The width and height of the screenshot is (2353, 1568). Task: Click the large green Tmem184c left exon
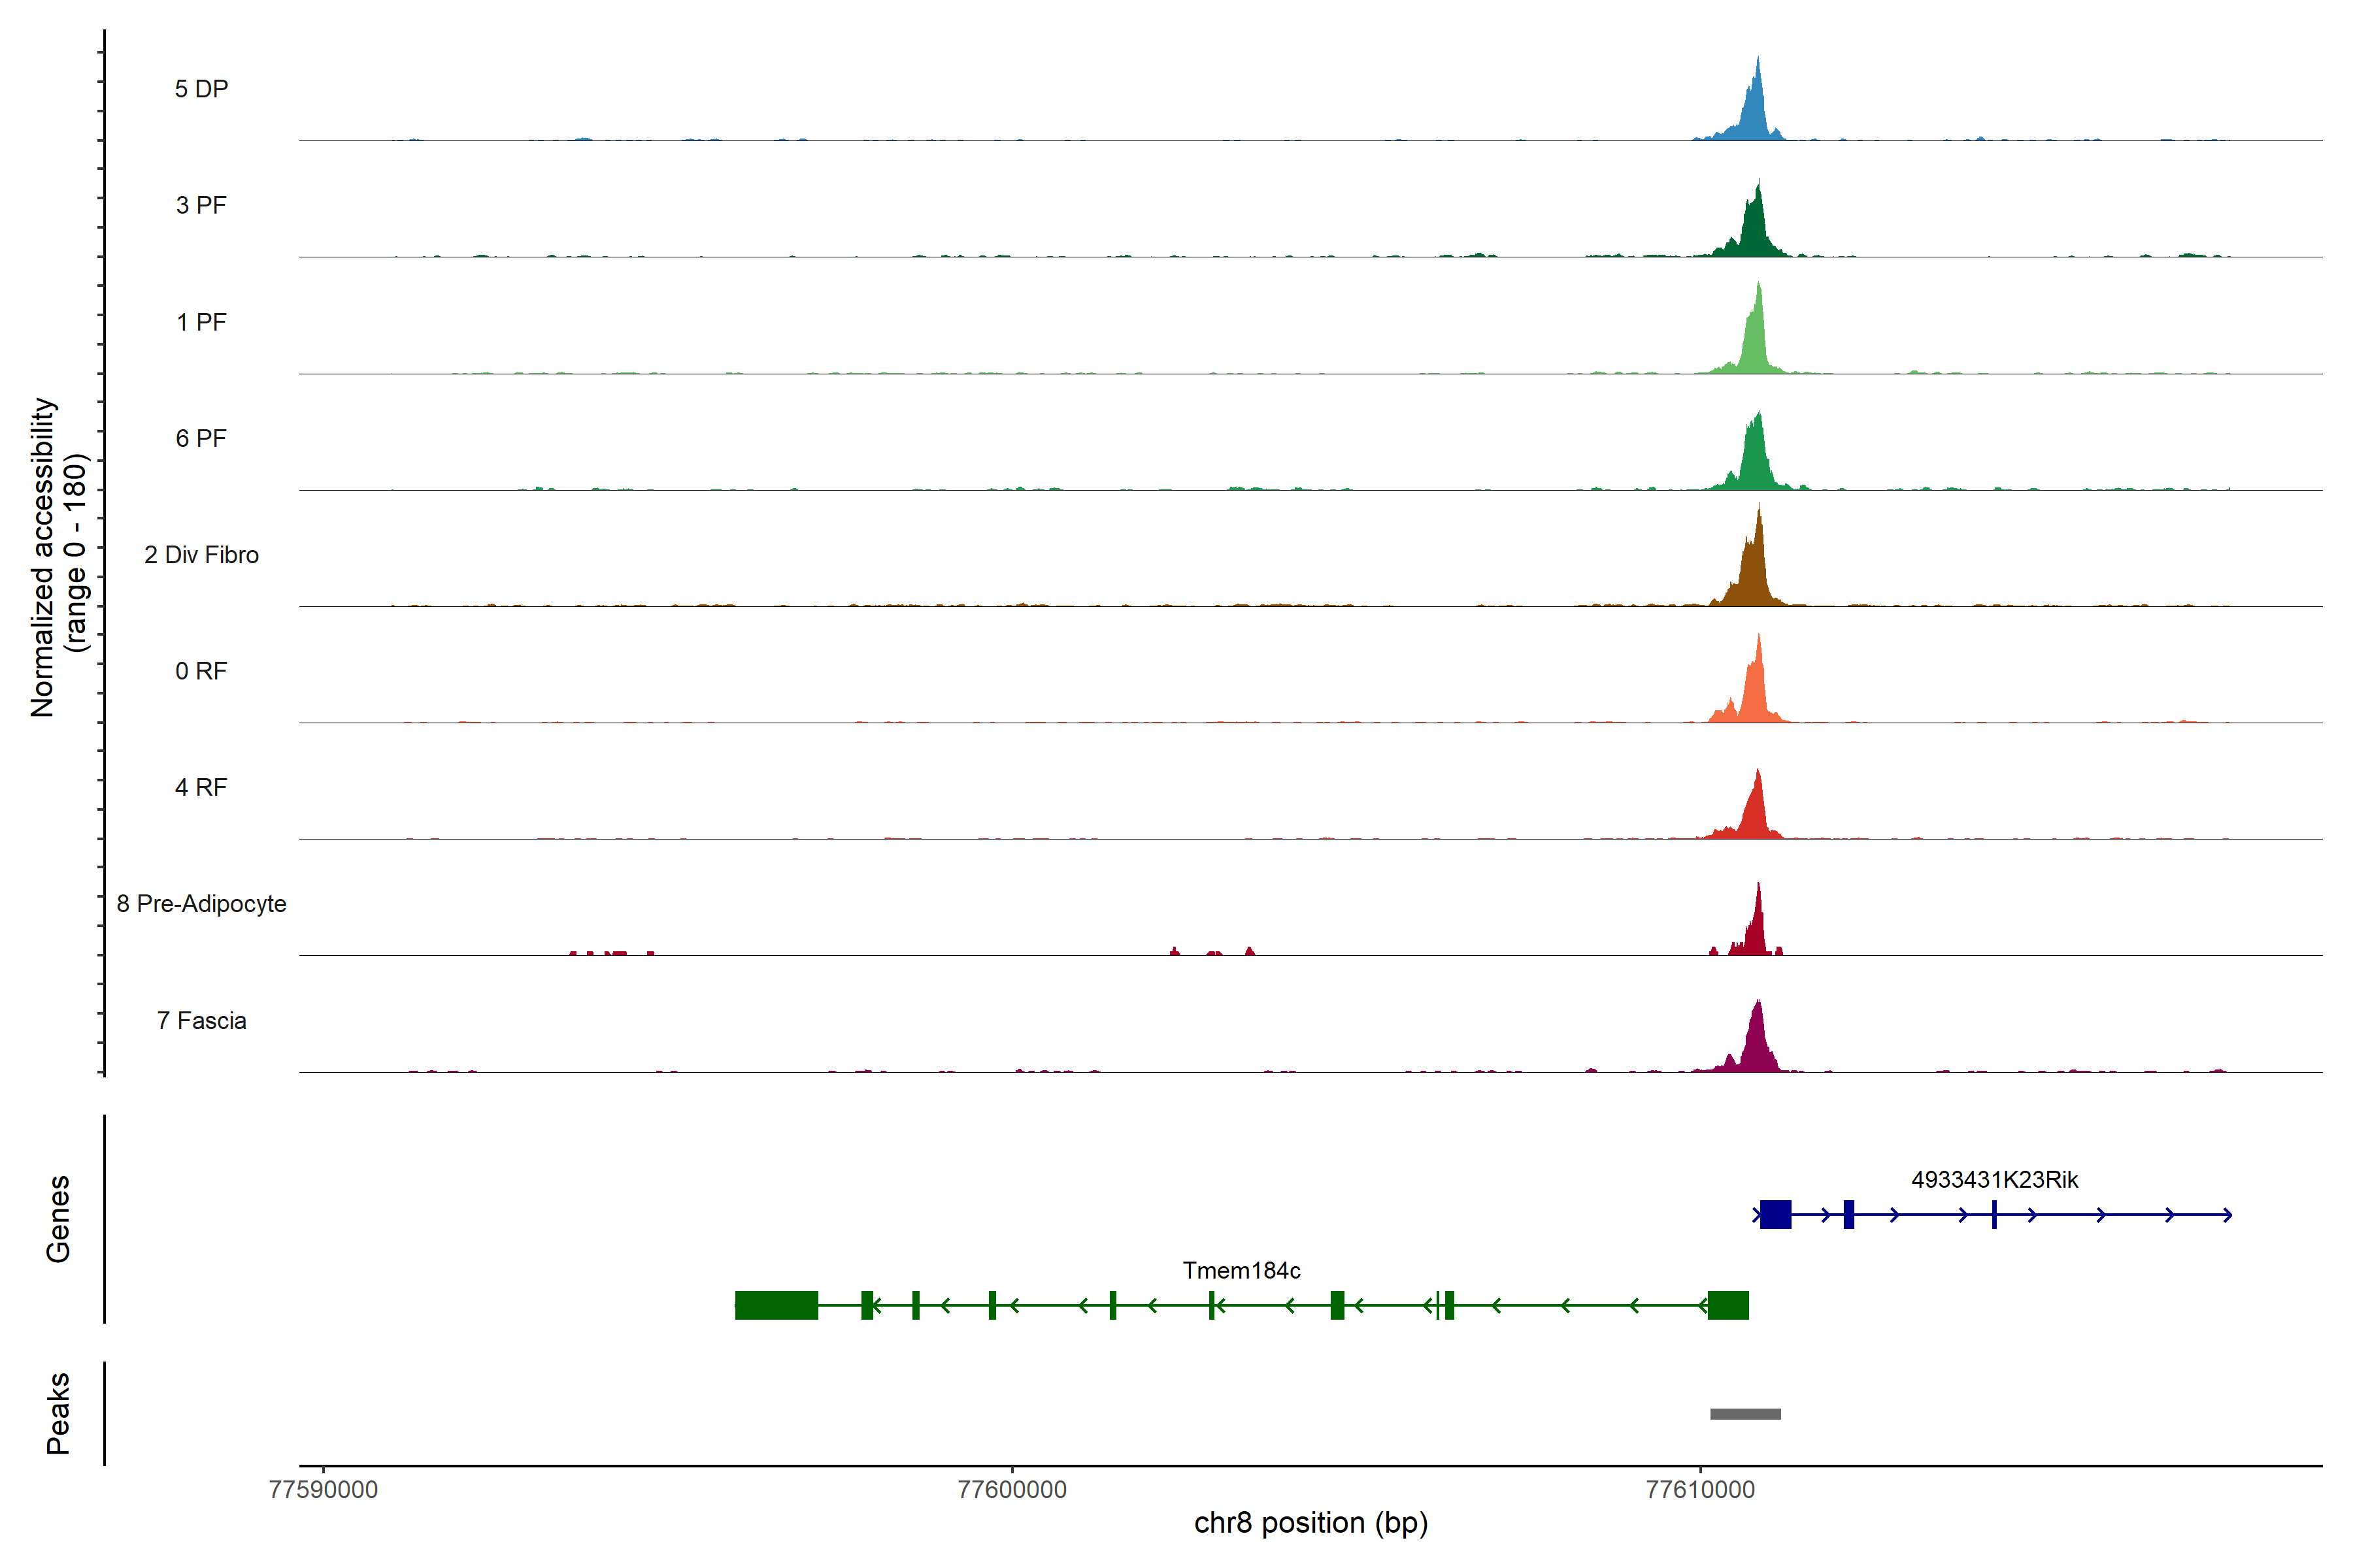point(776,1305)
